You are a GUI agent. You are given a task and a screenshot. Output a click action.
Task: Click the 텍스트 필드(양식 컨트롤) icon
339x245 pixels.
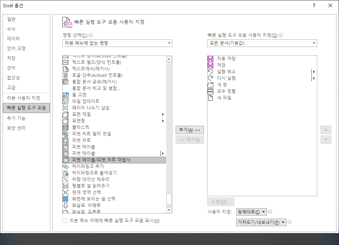(66, 62)
